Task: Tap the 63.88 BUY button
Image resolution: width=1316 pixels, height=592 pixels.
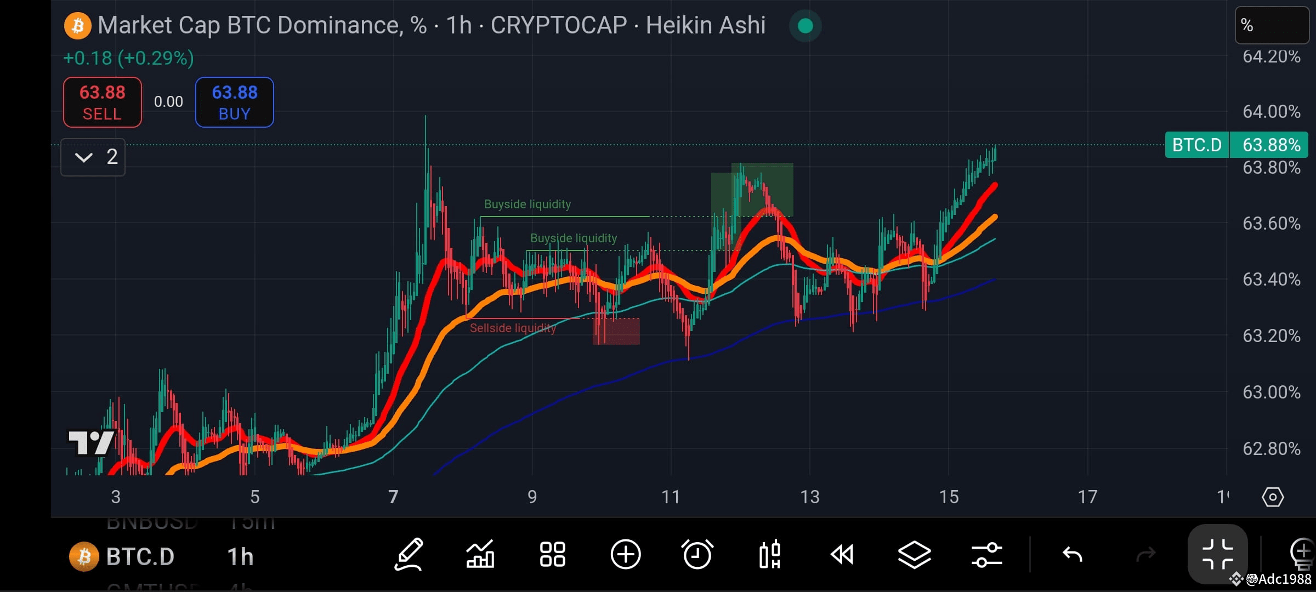Action: click(235, 103)
